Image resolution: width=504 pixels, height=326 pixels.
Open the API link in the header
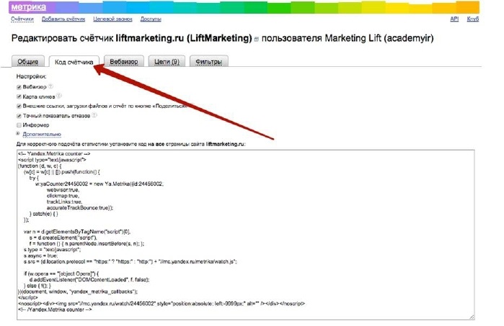point(454,19)
